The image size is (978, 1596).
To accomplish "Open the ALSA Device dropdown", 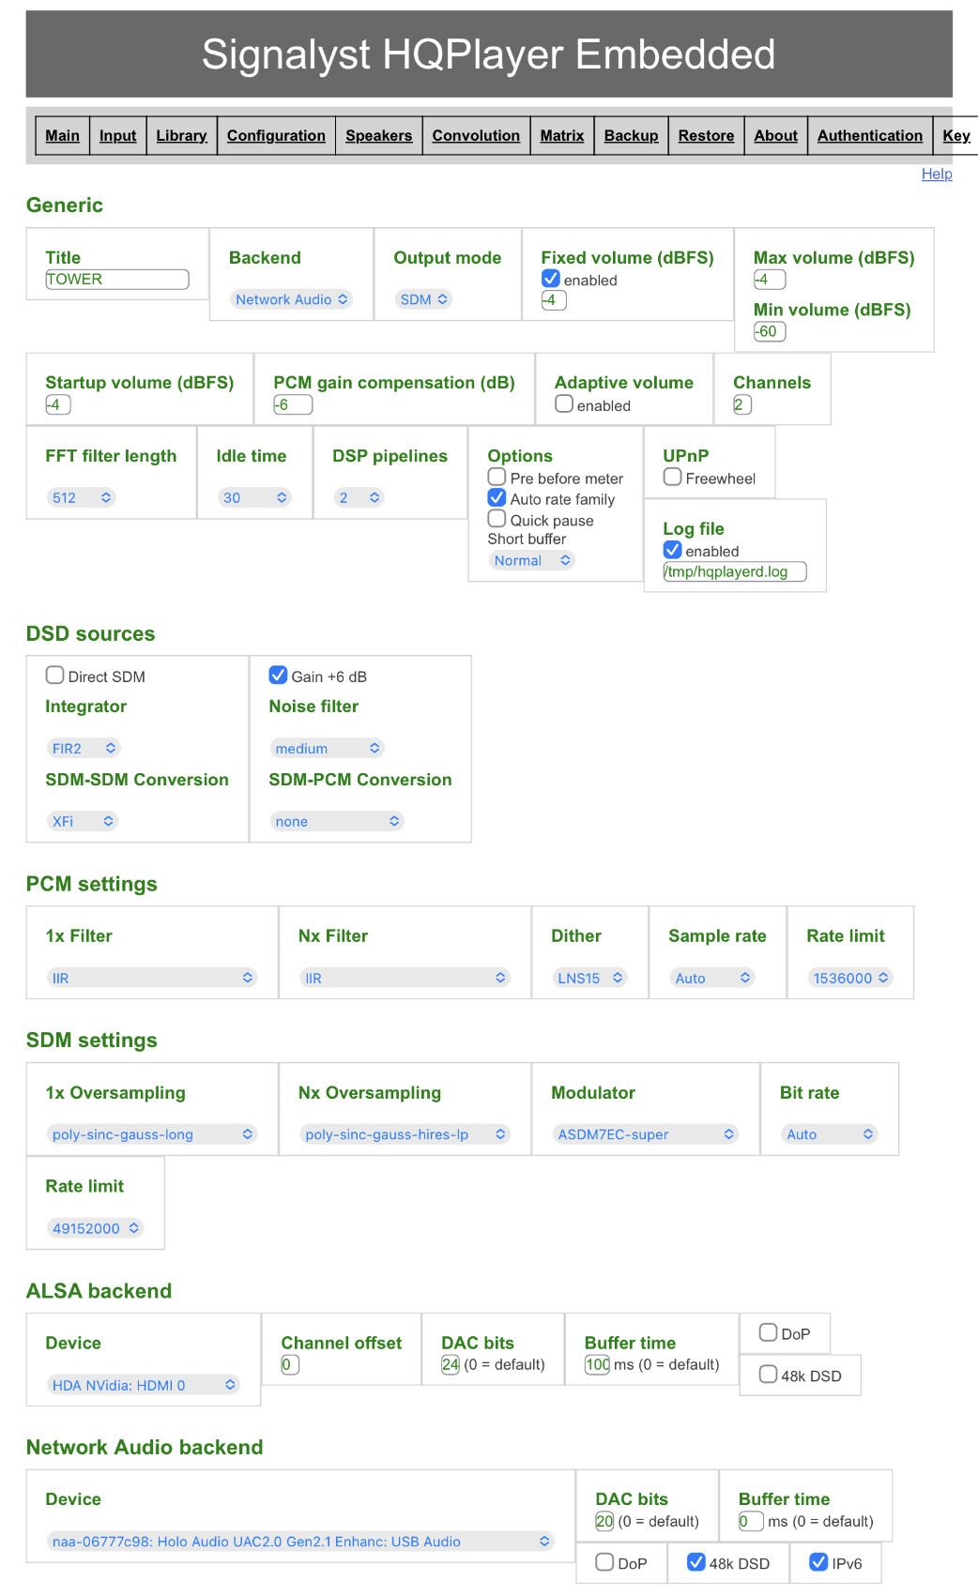I will [x=144, y=1385].
